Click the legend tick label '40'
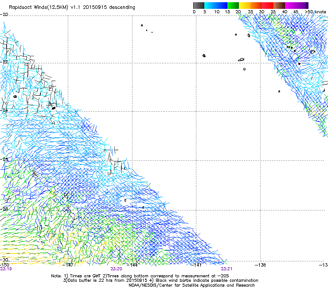The width and height of the screenshot is (328, 288). click(285, 12)
